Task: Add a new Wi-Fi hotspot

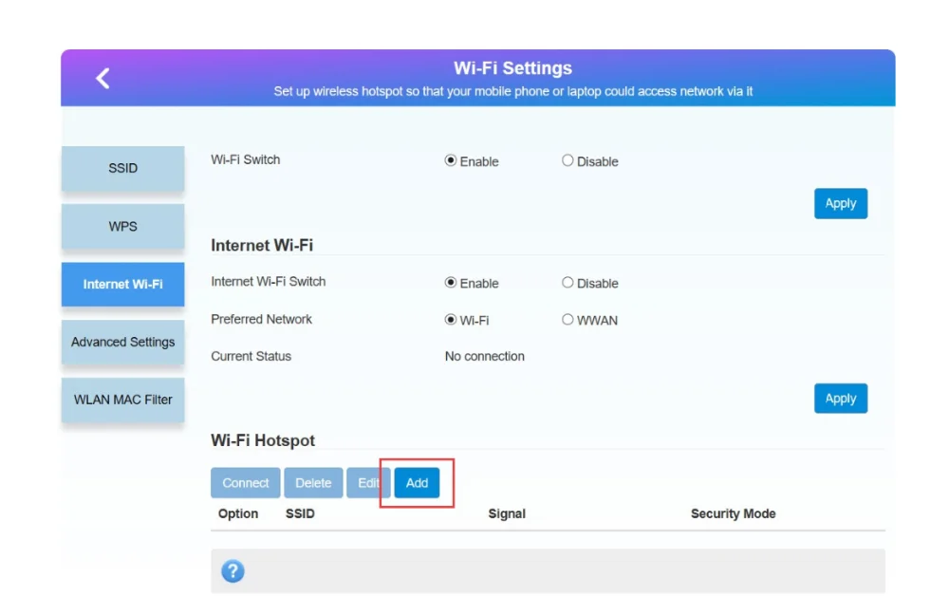Action: pyautogui.click(x=417, y=483)
